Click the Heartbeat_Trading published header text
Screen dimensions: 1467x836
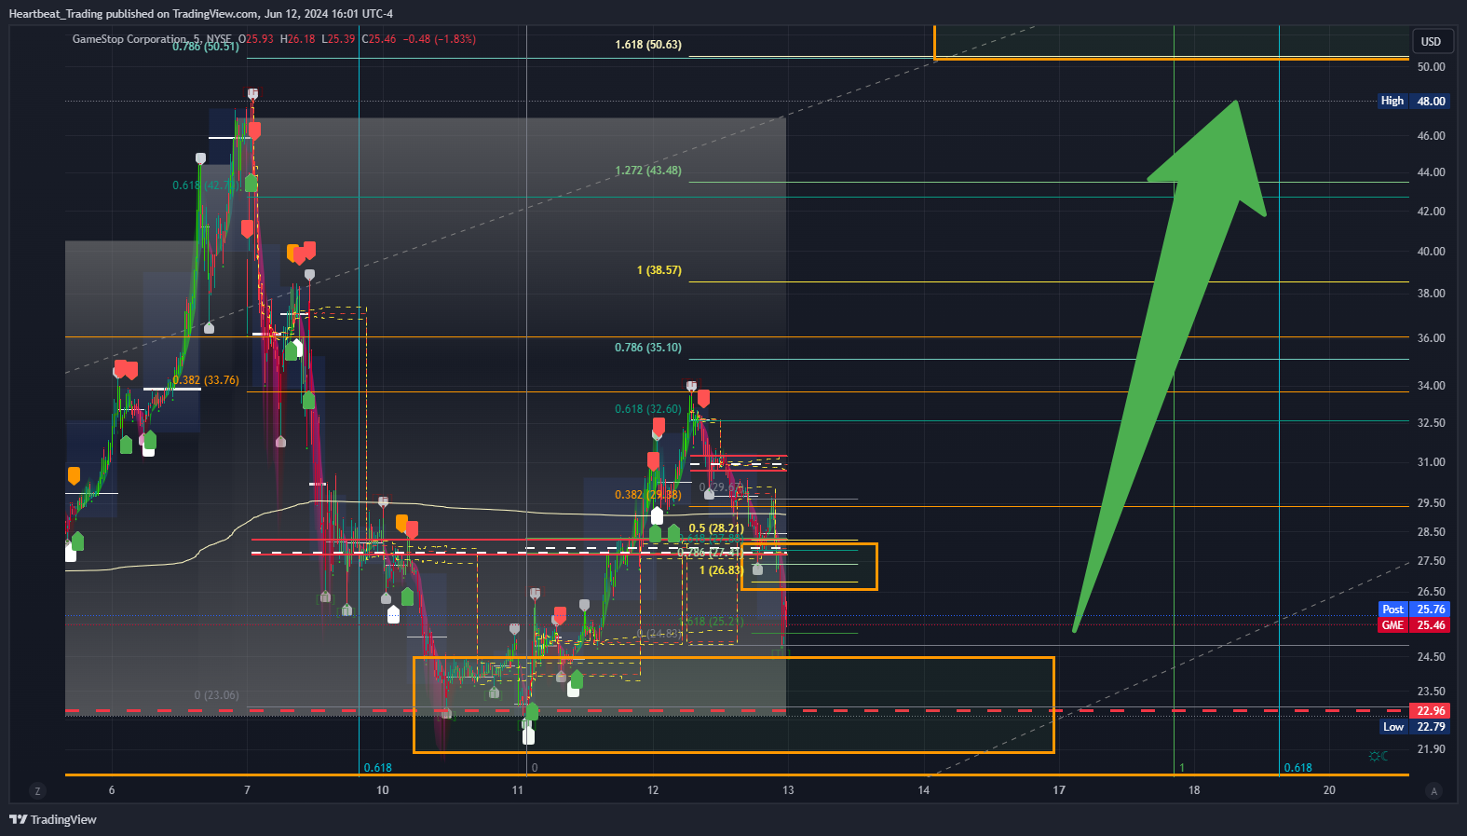click(x=200, y=14)
